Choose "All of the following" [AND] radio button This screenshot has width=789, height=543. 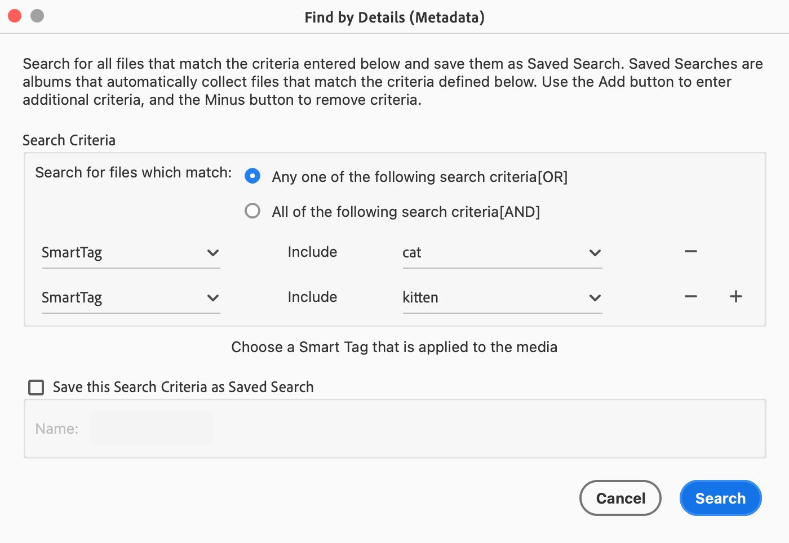click(252, 211)
